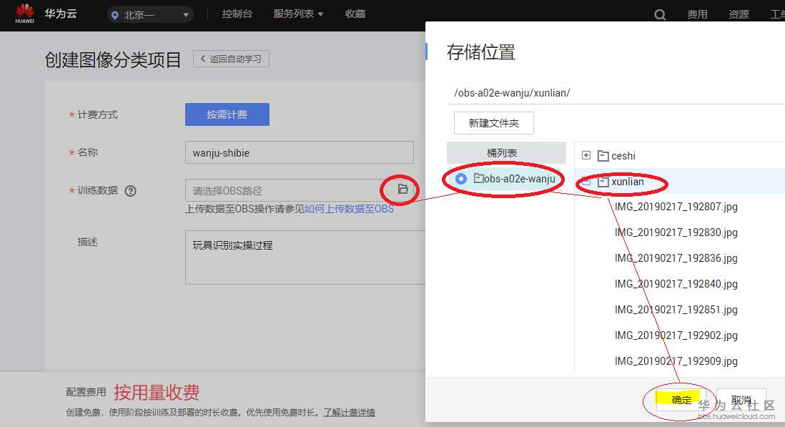Expand the ceshi folder tree node
Image resolution: width=785 pixels, height=427 pixels.
coord(586,155)
